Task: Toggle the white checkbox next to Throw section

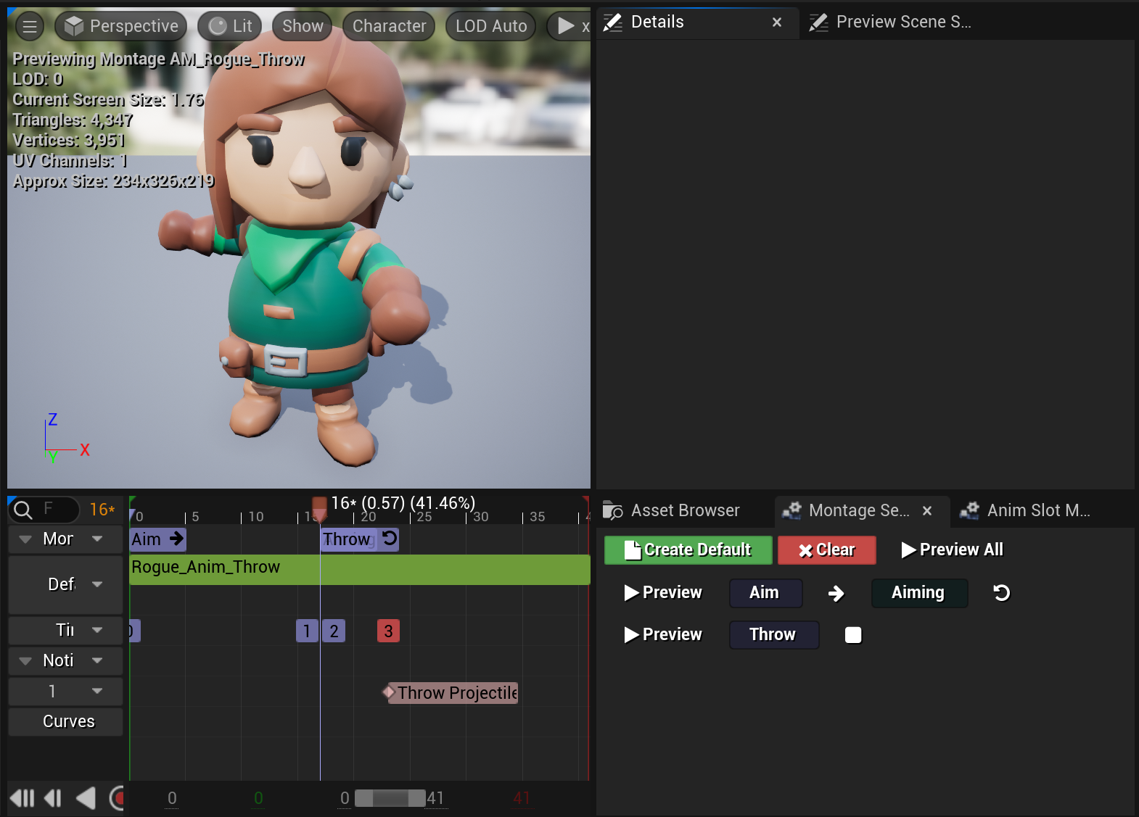Action: (853, 635)
